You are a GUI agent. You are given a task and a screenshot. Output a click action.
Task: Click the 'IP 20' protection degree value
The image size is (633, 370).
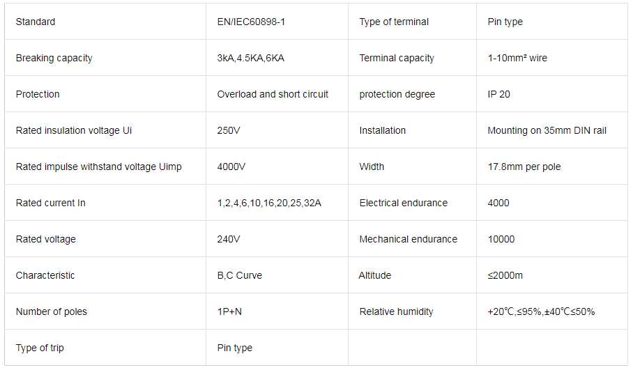[498, 95]
